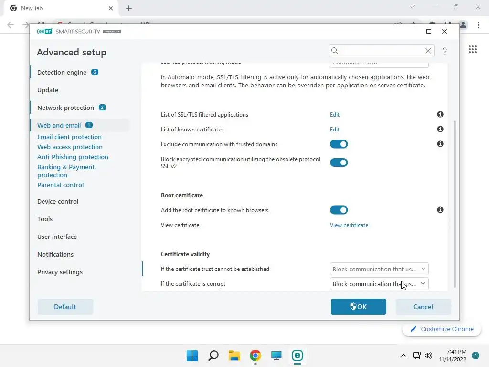Image resolution: width=489 pixels, height=367 pixels.
Task: Open File Explorer from the taskbar
Action: 234,356
